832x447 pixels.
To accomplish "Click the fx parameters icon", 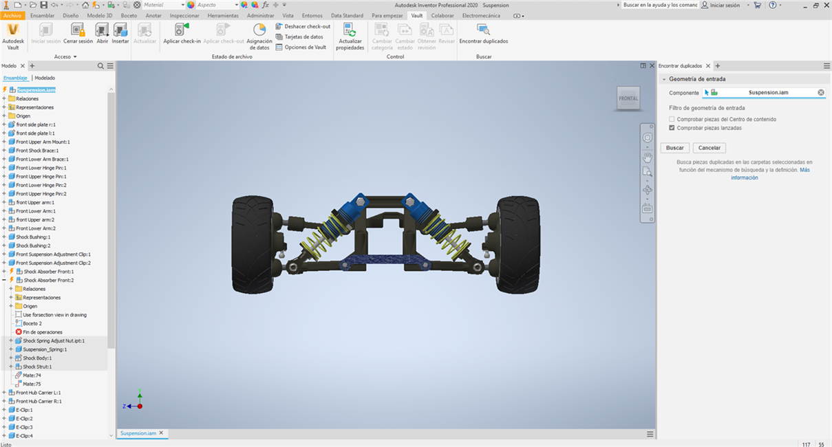I will 265,5.
